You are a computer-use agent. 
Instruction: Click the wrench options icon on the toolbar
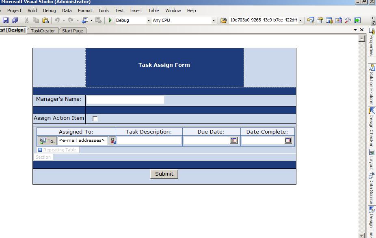347,20
